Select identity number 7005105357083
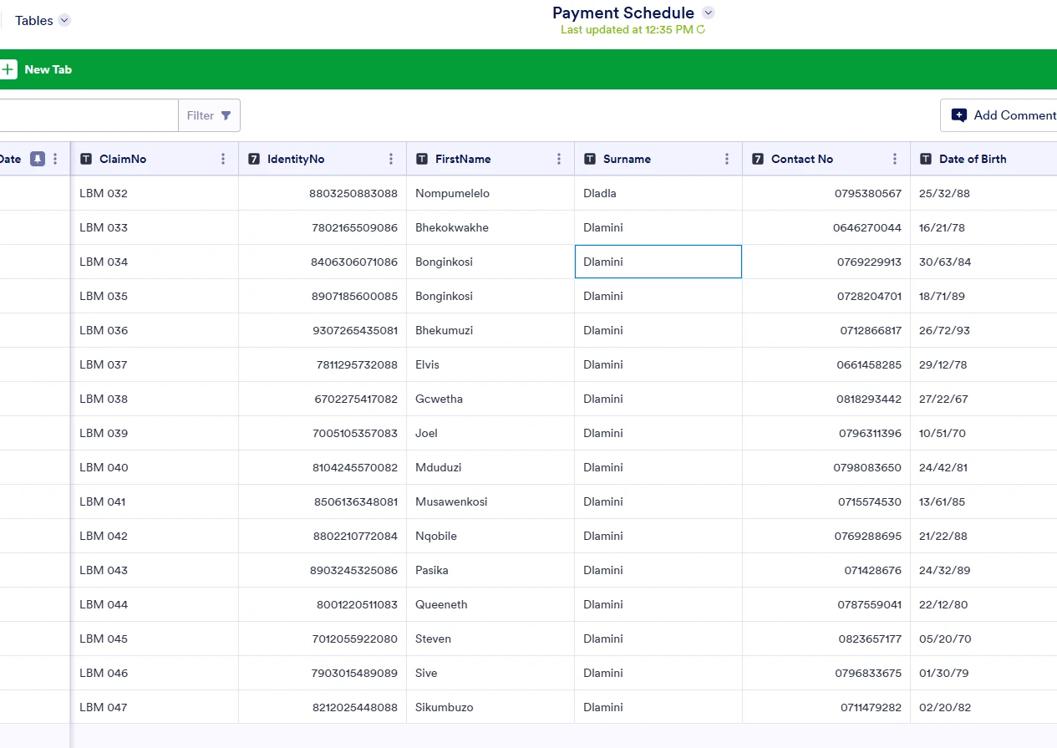The height and width of the screenshot is (748, 1057). pyautogui.click(x=323, y=433)
